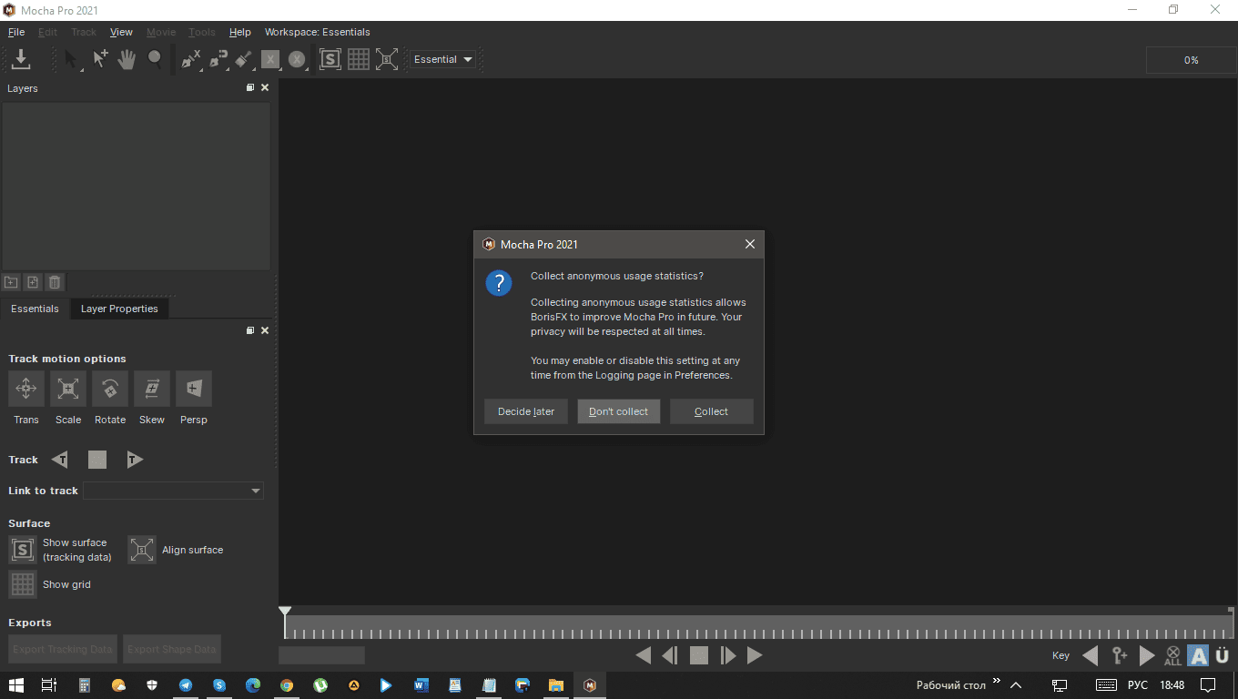
Task: Click the play forwards button
Action: coord(755,655)
